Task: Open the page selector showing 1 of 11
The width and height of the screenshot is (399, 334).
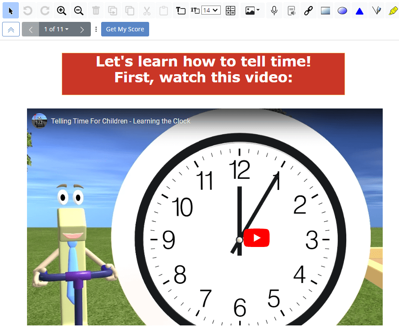Action: (56, 29)
